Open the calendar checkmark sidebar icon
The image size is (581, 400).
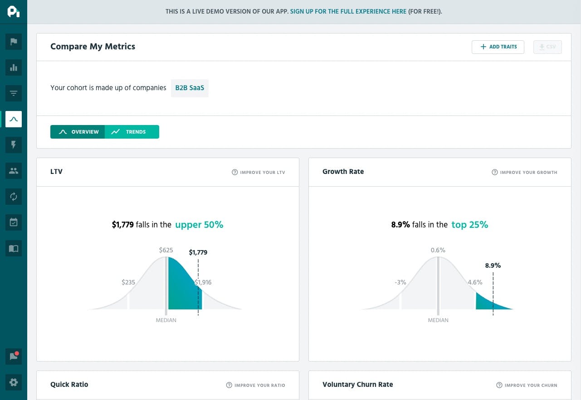pos(14,222)
